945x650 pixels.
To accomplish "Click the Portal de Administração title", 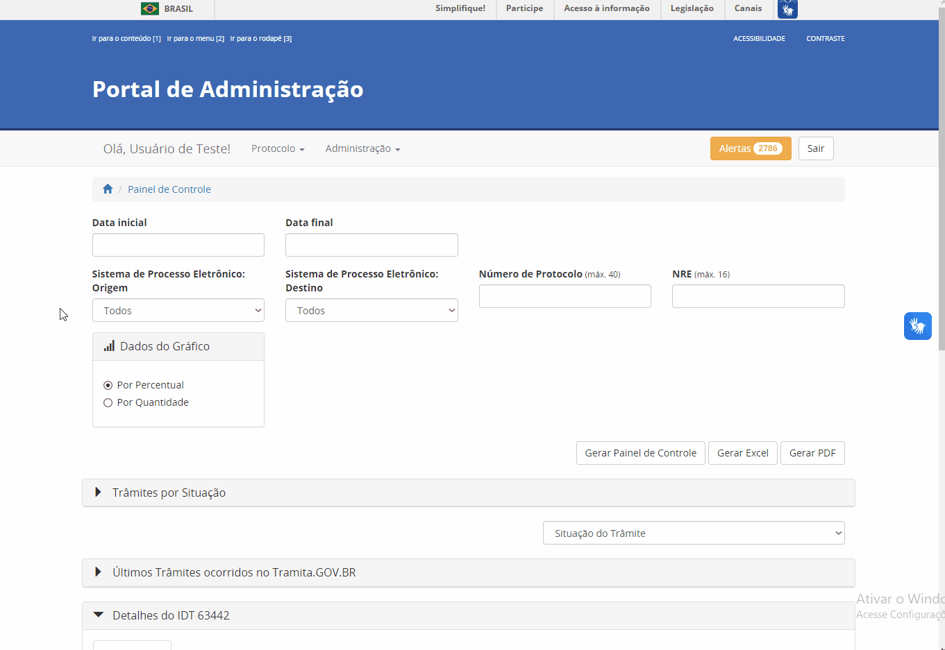I will pyautogui.click(x=228, y=89).
